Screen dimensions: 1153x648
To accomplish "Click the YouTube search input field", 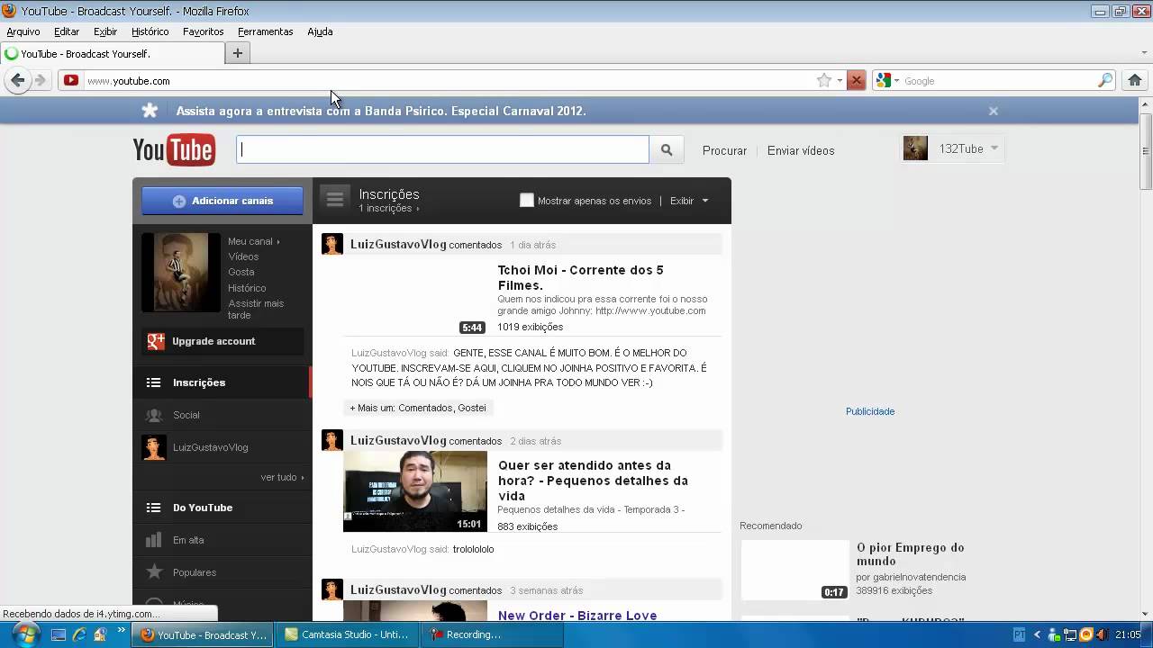I will click(442, 149).
